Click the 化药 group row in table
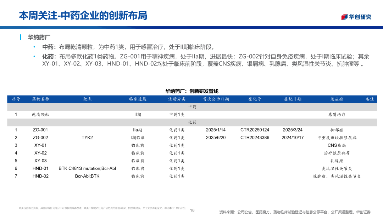The height and width of the screenshot is (214, 383). 192,122
